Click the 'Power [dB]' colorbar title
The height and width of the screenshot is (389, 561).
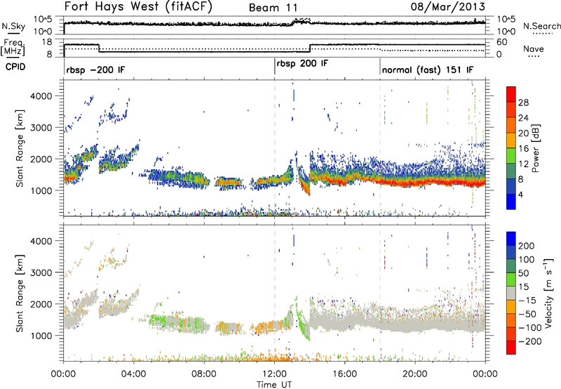536,148
